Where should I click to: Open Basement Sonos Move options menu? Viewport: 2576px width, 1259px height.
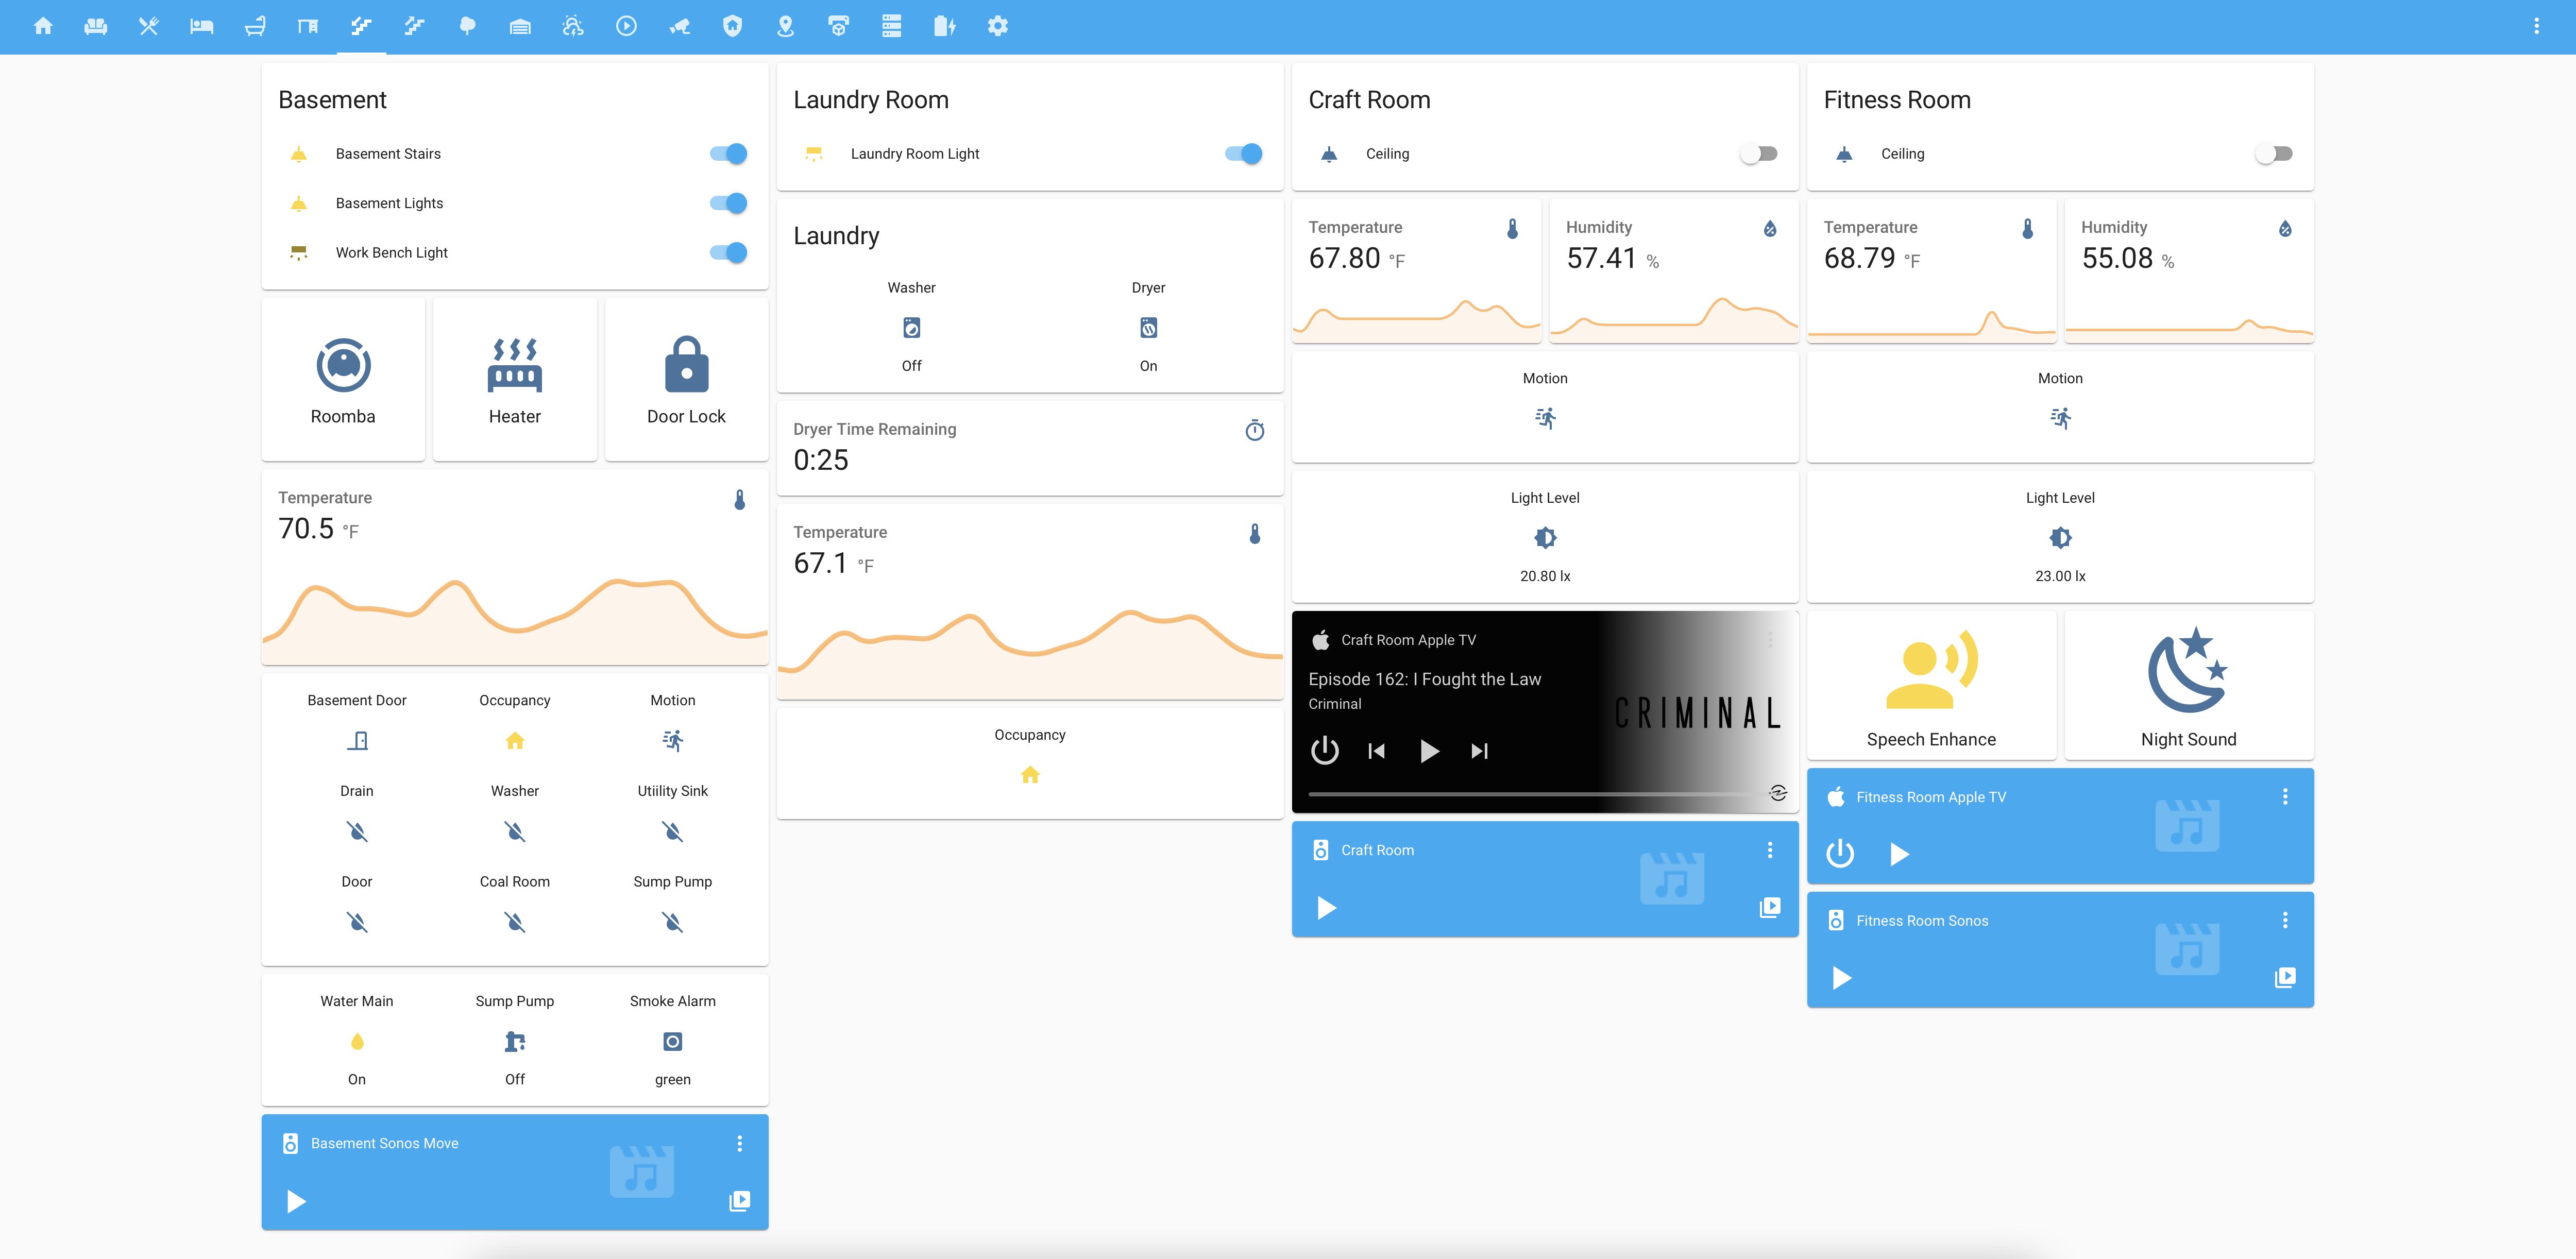[x=739, y=1143]
